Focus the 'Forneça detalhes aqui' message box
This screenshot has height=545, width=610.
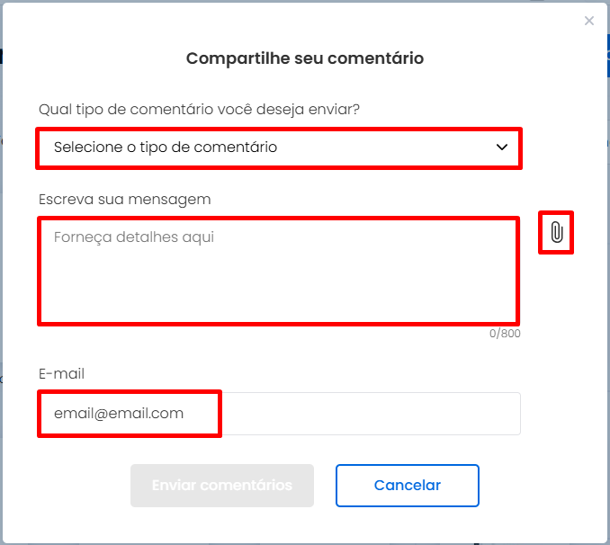tap(279, 271)
